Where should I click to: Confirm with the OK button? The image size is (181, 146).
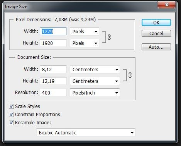(156, 22)
